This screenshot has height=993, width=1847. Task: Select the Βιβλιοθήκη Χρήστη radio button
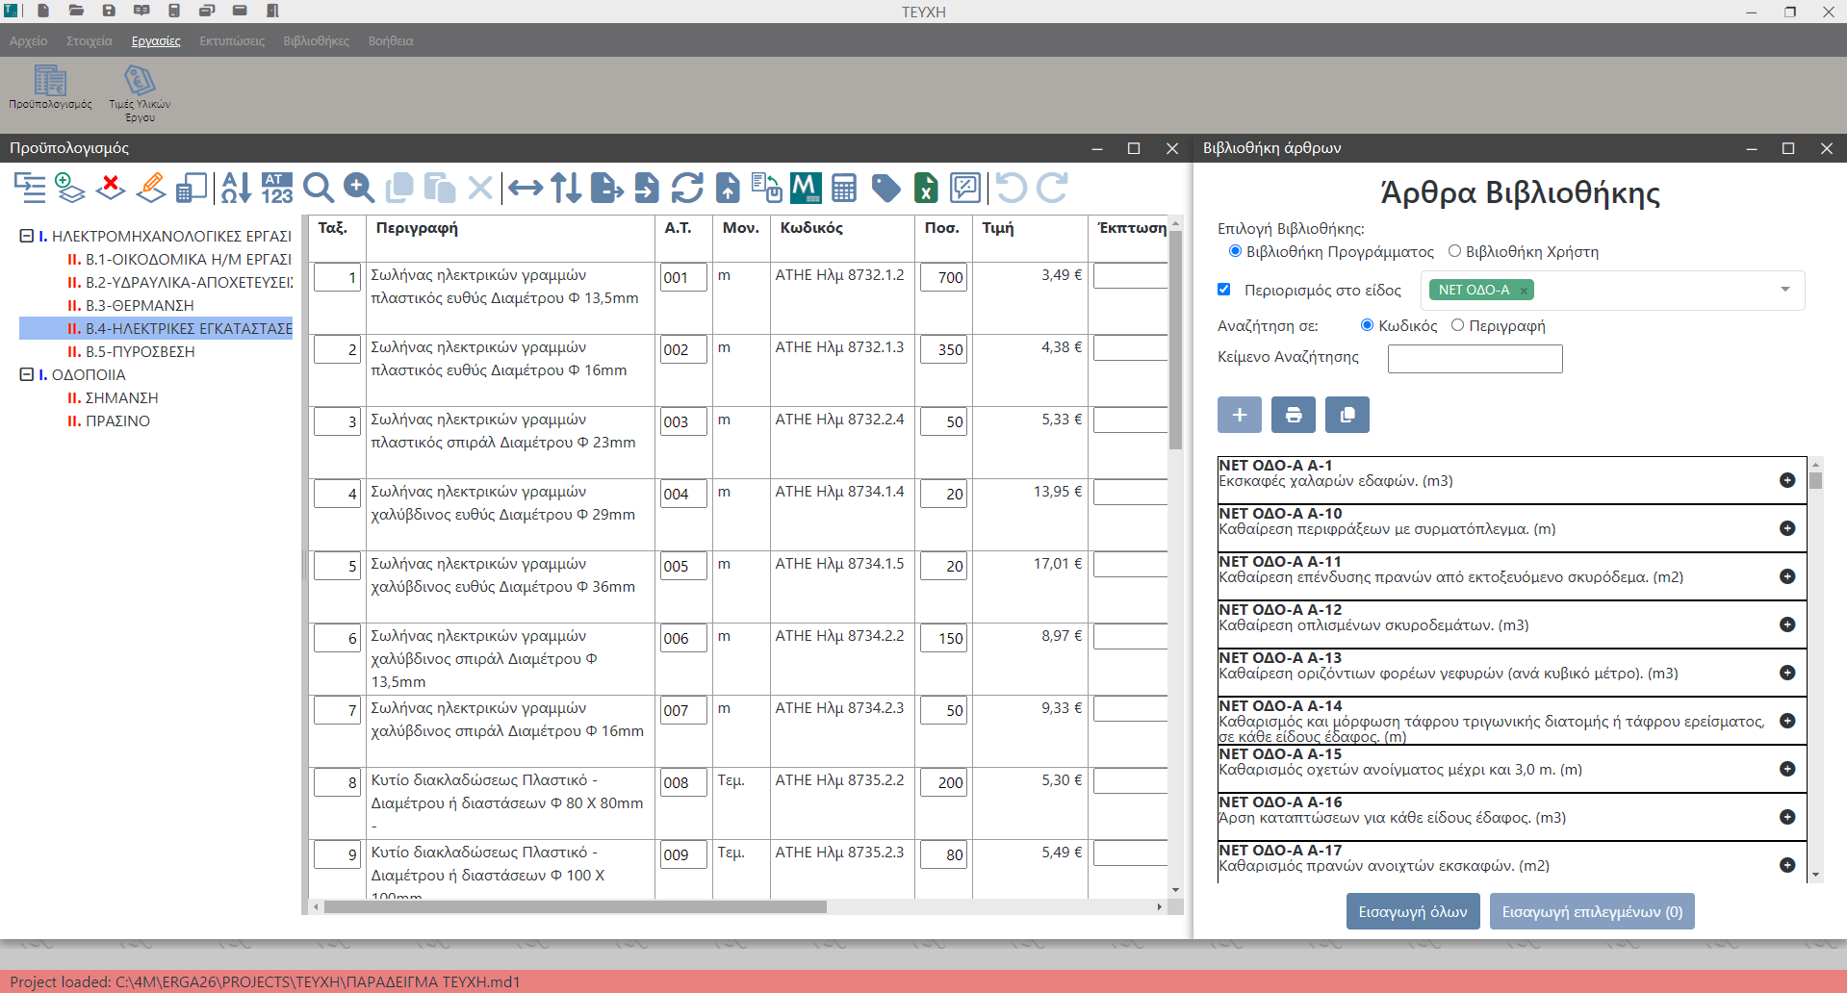(x=1454, y=251)
